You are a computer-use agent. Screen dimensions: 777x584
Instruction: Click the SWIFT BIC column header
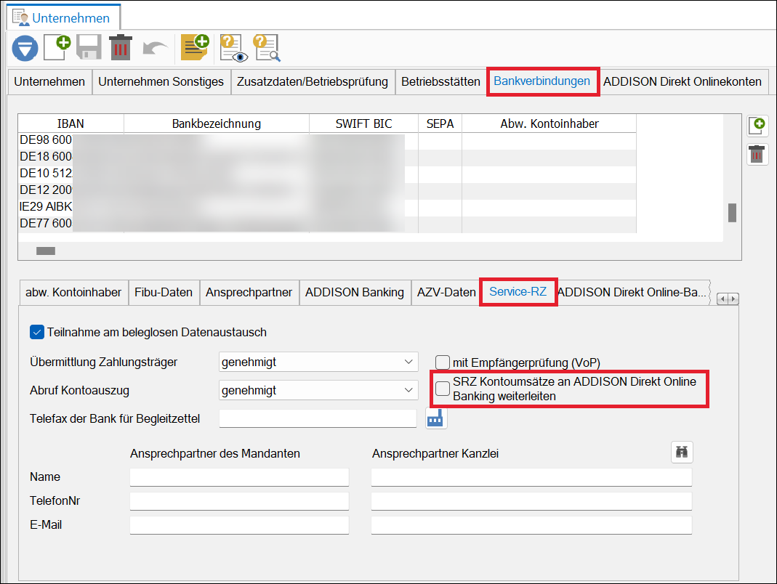point(363,123)
